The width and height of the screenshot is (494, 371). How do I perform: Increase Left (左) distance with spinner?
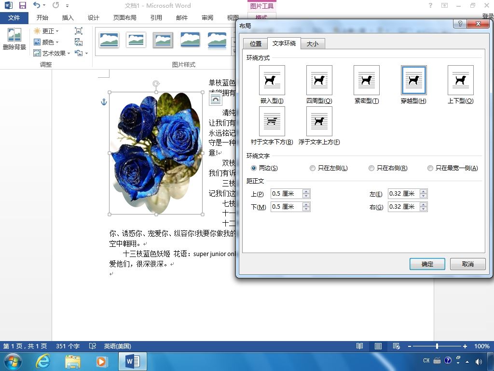tap(424, 191)
